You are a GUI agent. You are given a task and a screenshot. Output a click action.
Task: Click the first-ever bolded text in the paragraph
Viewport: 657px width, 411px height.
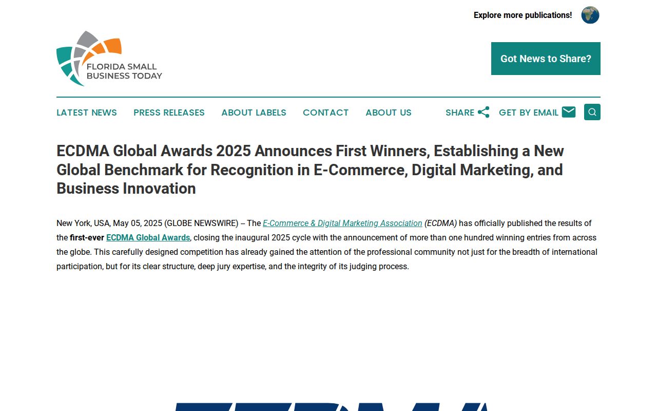click(x=86, y=237)
